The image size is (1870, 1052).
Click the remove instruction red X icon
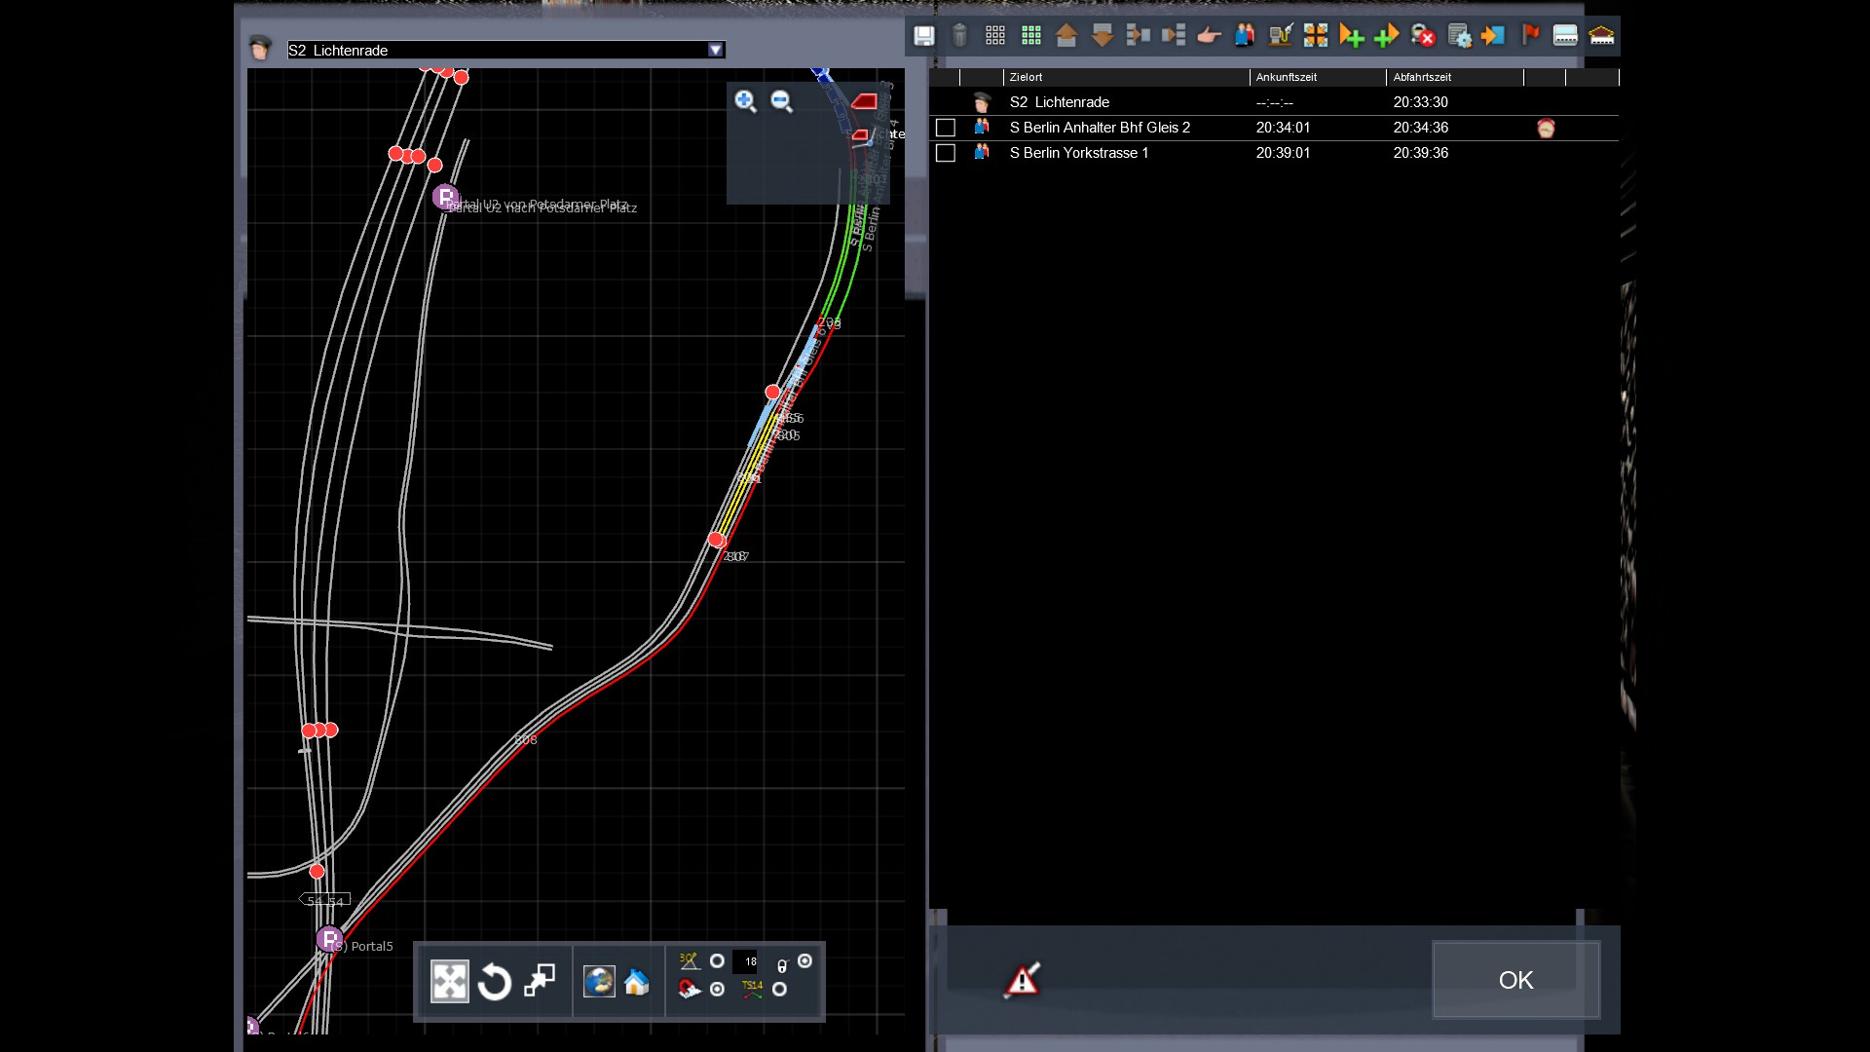click(x=1423, y=36)
